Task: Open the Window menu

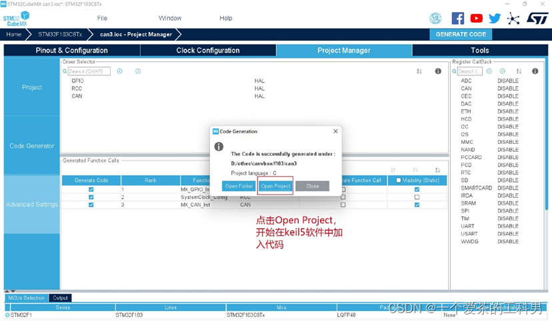Action: coord(170,18)
